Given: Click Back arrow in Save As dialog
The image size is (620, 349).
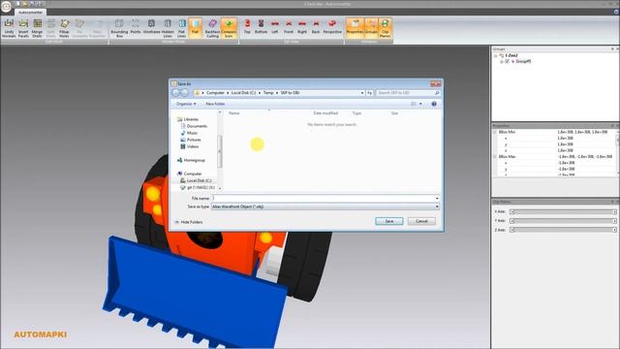Looking at the screenshot, I should pyautogui.click(x=176, y=93).
